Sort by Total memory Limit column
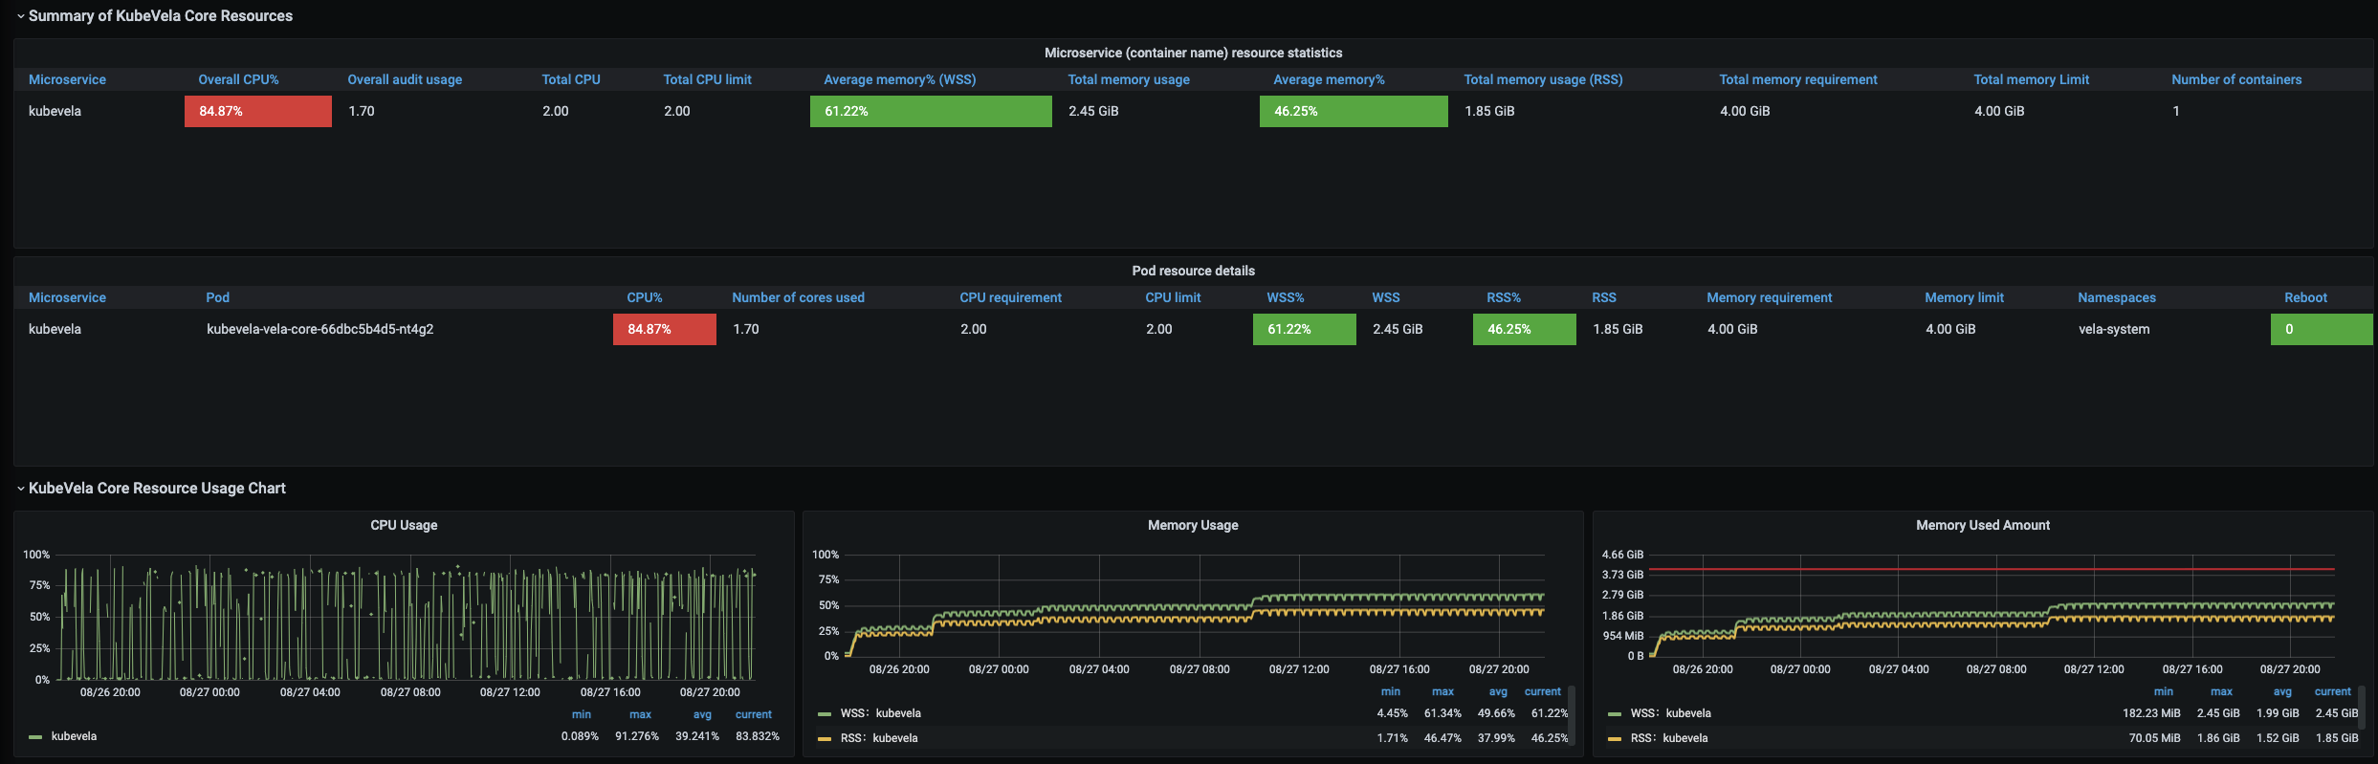Viewport: 2378px width, 764px height. click(2031, 79)
